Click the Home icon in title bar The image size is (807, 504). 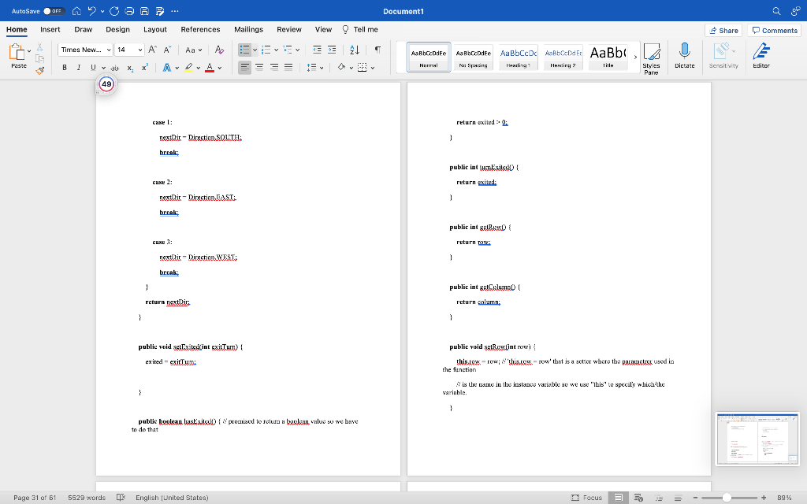[x=76, y=11]
